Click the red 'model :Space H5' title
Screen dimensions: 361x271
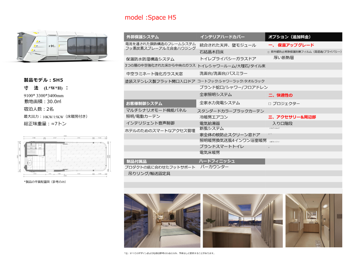point(150,18)
